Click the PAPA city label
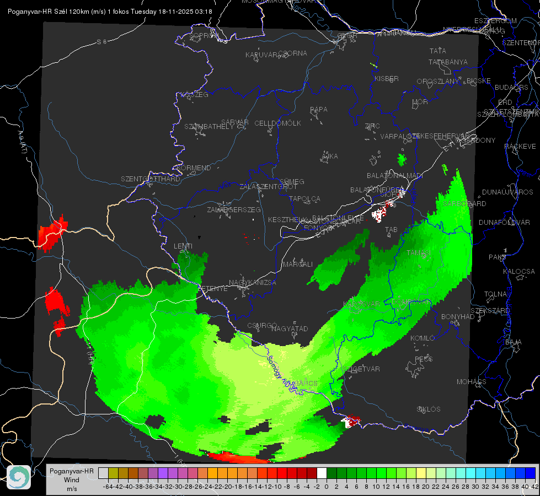This screenshot has width=540, height=496. tap(319, 110)
